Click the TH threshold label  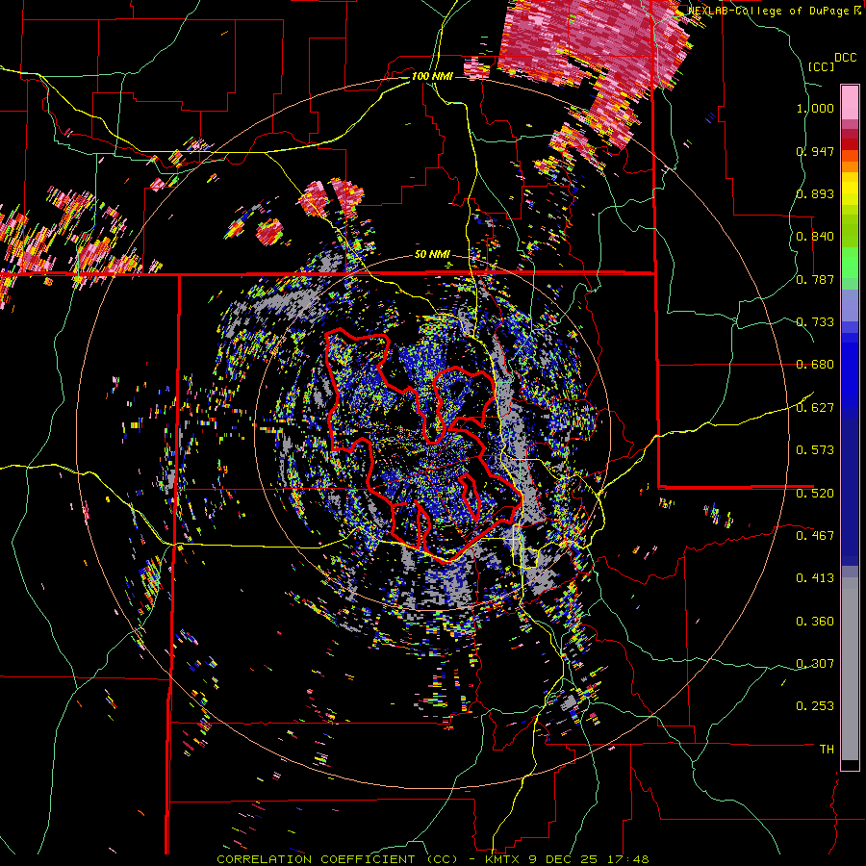[827, 750]
